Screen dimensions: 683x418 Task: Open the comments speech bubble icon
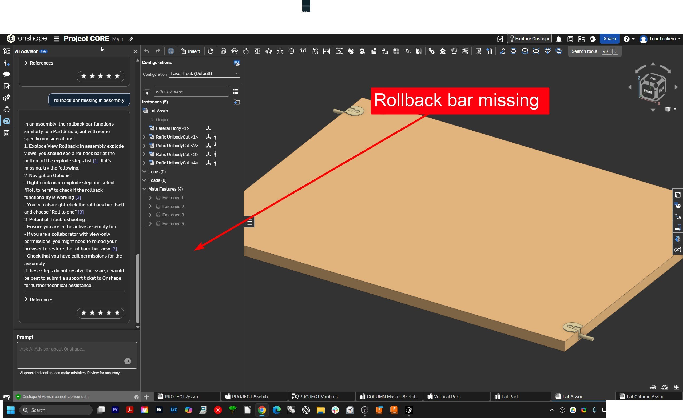[6, 74]
